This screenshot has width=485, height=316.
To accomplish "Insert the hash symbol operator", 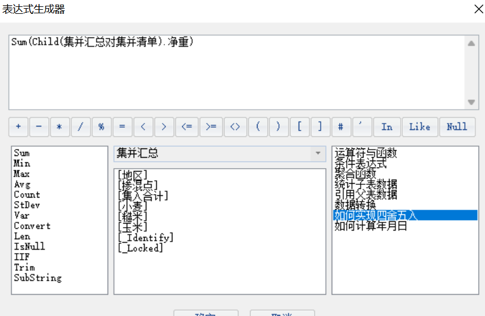I will (x=341, y=127).
